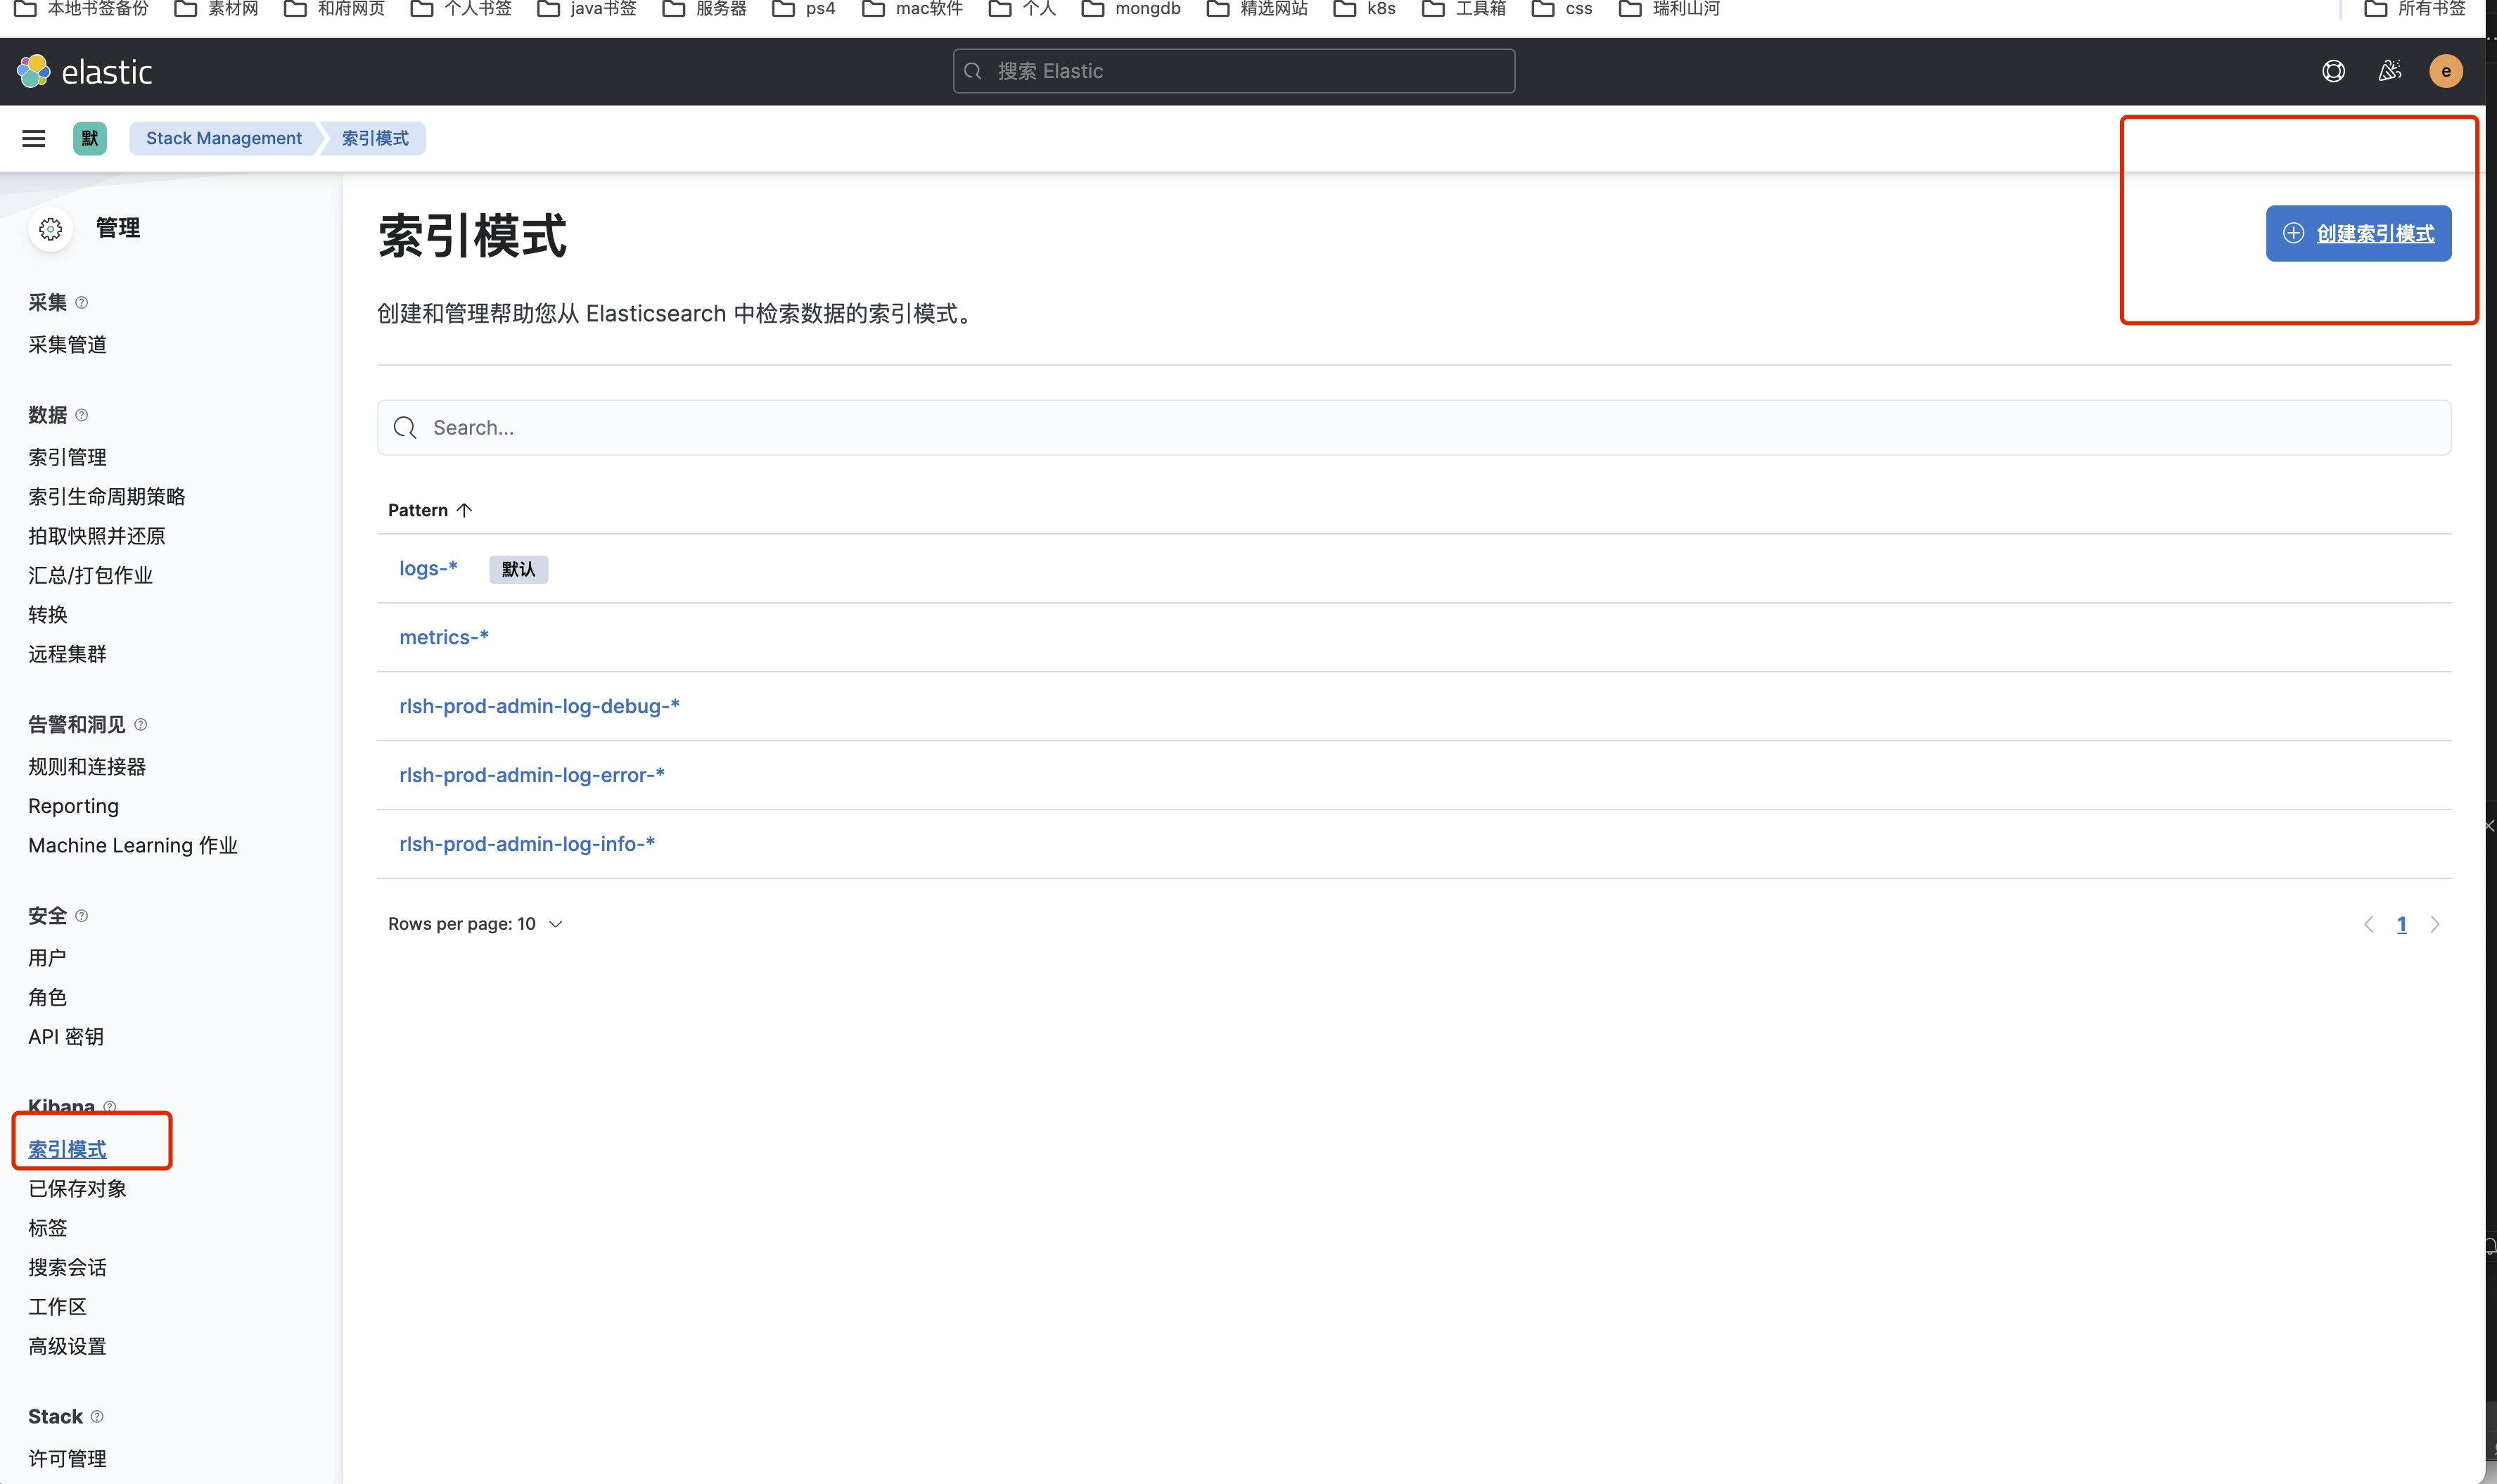This screenshot has height=1484, width=2497.
Task: Open the newsfeed celebration icon
Action: point(2390,71)
